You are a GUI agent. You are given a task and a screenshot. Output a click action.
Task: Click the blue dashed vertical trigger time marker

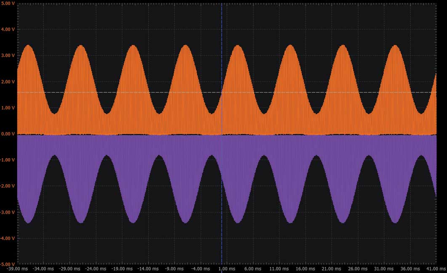tap(221, 134)
